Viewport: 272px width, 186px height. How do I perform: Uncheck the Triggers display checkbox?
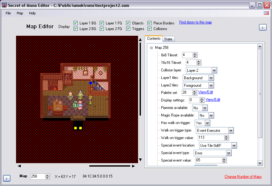128,29
